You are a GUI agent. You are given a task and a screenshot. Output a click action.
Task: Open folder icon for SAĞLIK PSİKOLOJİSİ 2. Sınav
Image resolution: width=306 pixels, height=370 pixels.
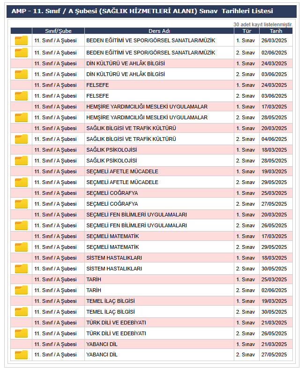tap(21, 161)
